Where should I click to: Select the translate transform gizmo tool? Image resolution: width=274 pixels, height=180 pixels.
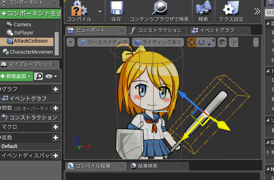[x=191, y=42]
